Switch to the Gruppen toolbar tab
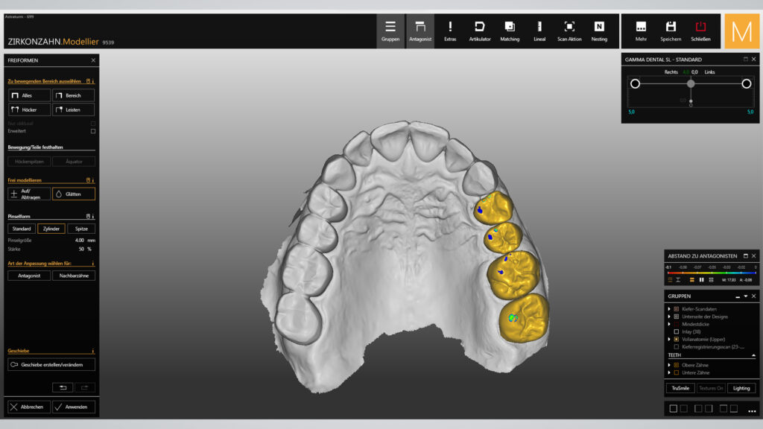 pyautogui.click(x=390, y=31)
